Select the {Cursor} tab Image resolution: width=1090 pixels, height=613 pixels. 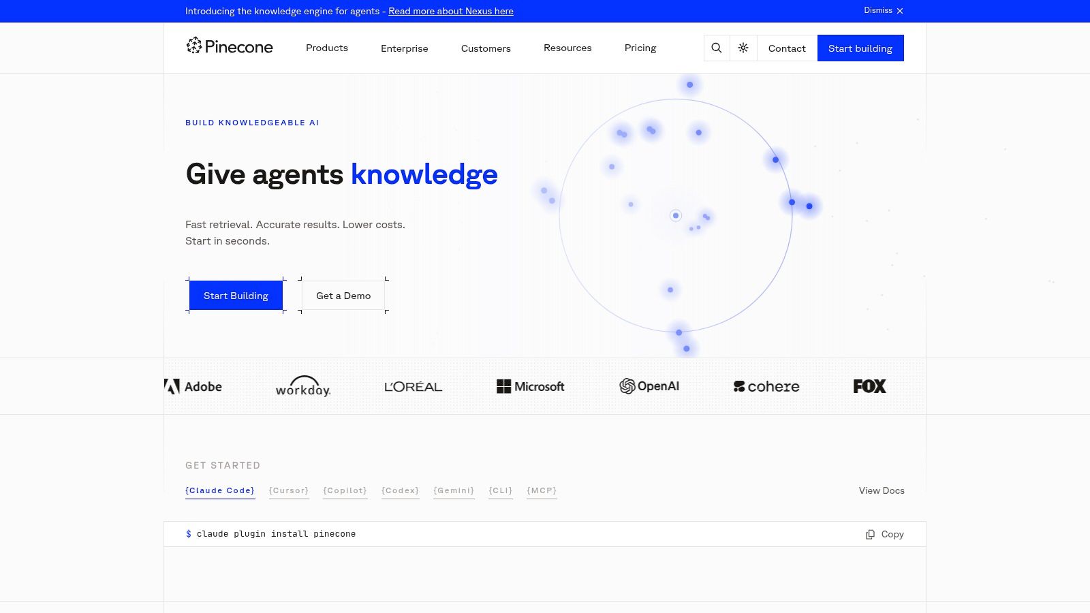[289, 490]
